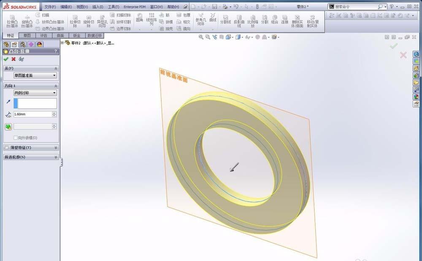Open the 异型孔向导 Hole Wizard
422x261 pixels.
(103, 21)
